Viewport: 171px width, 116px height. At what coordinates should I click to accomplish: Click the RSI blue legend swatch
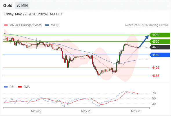click(6, 87)
